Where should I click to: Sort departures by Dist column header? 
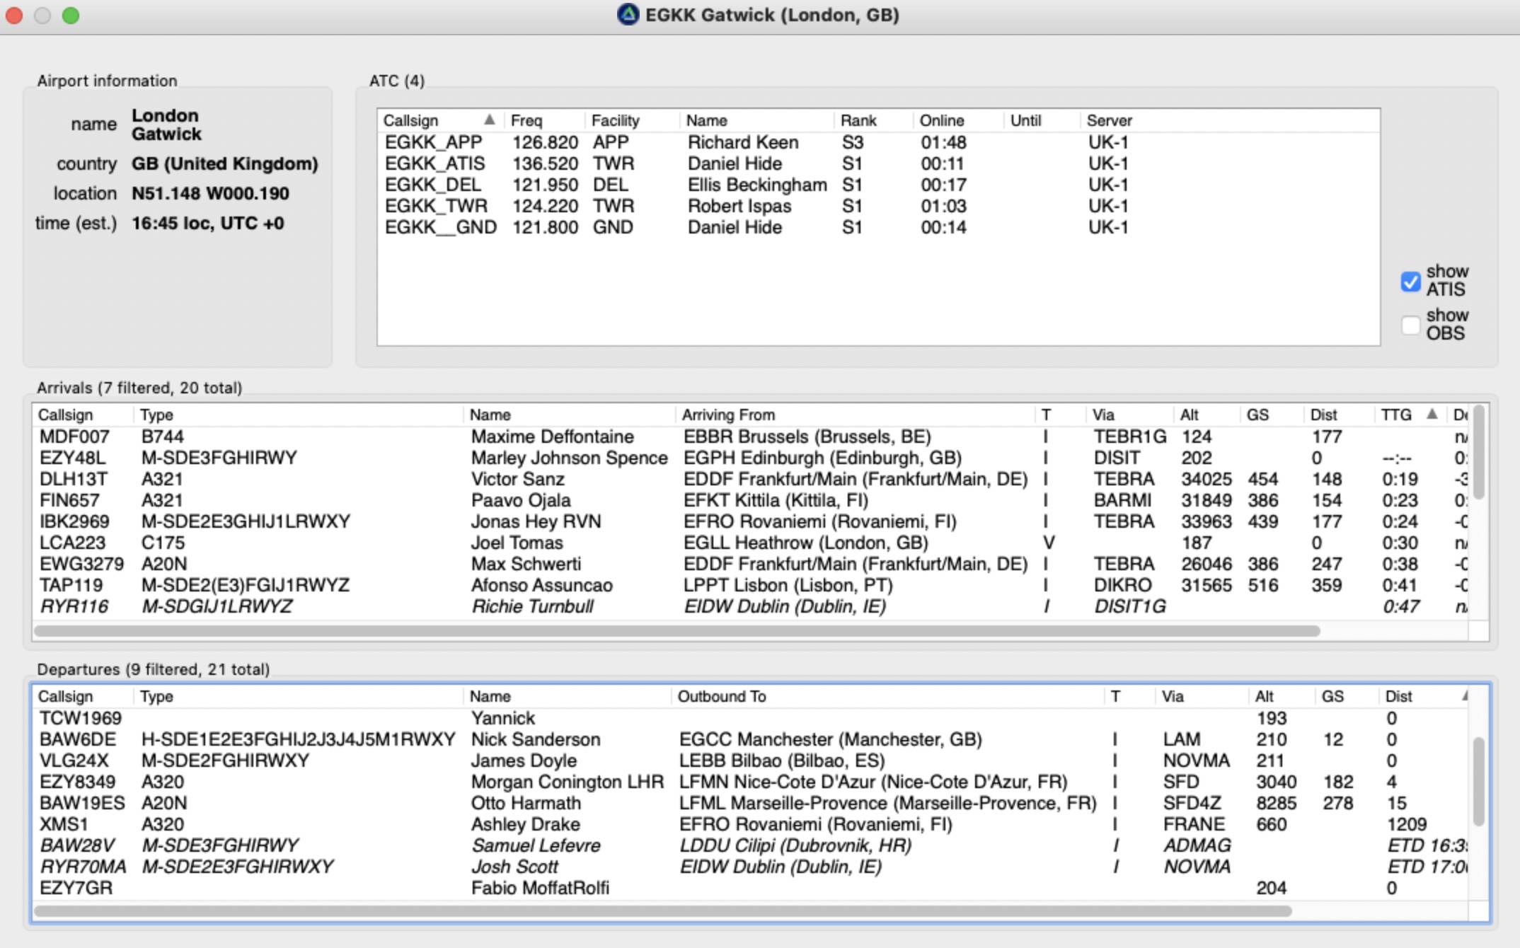(x=1398, y=696)
